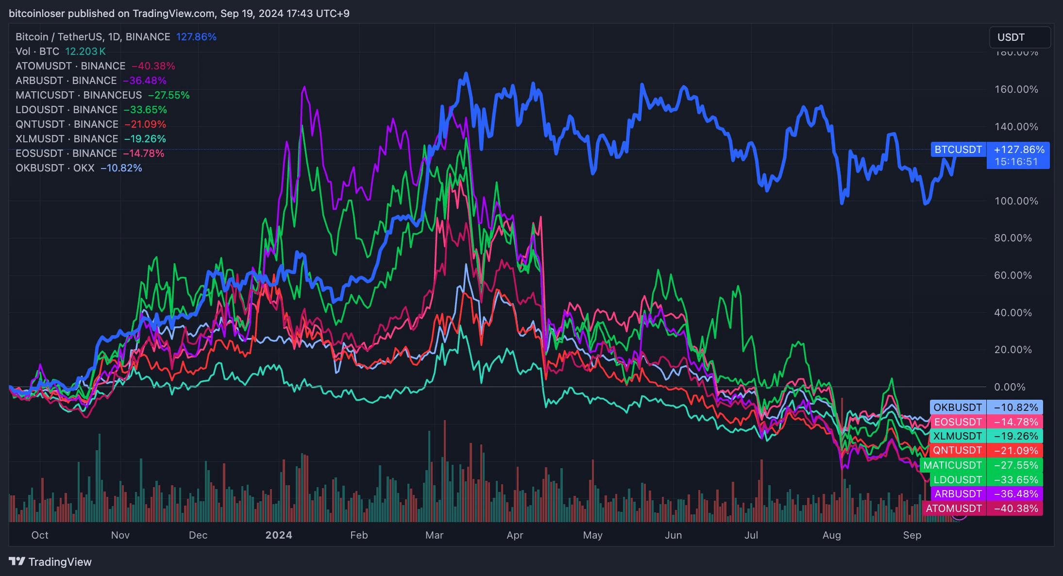Click the 20.00% price axis label

tap(1013, 350)
